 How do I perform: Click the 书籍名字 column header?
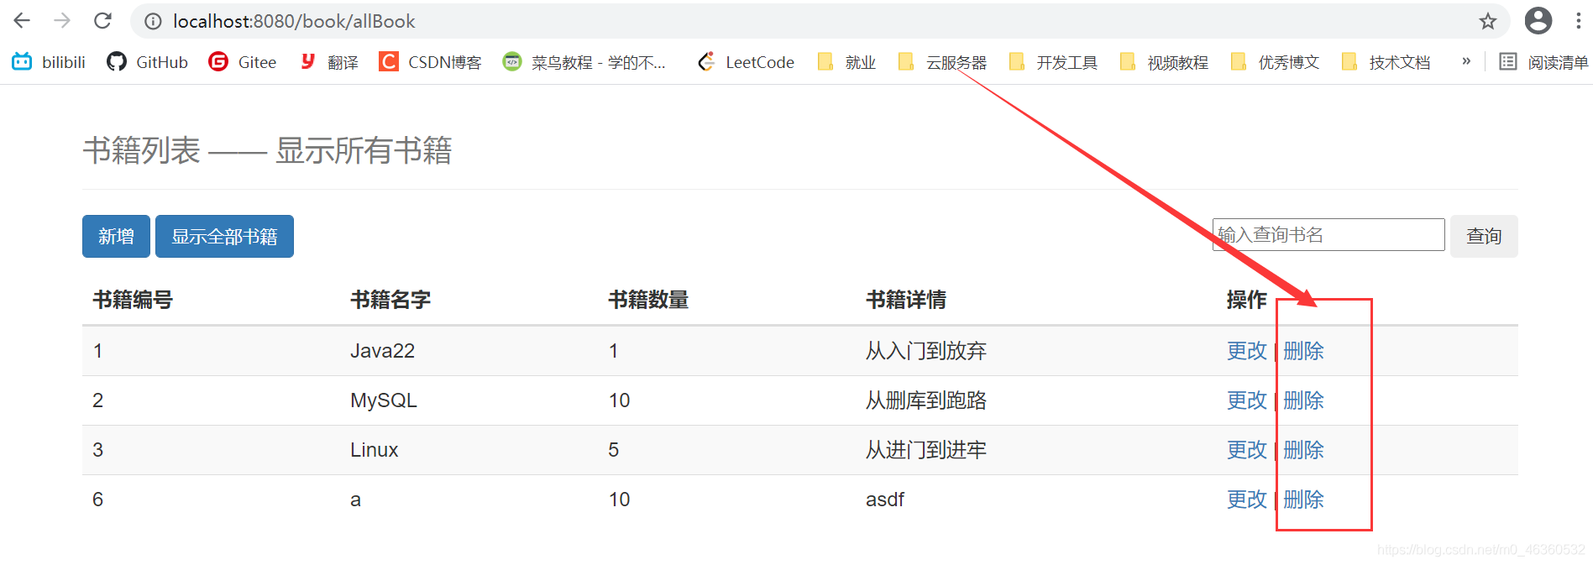click(390, 300)
